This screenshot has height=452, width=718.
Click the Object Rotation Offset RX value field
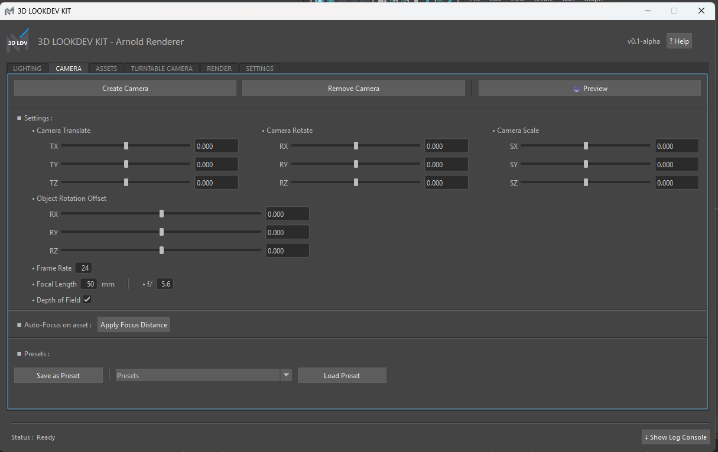tap(287, 214)
